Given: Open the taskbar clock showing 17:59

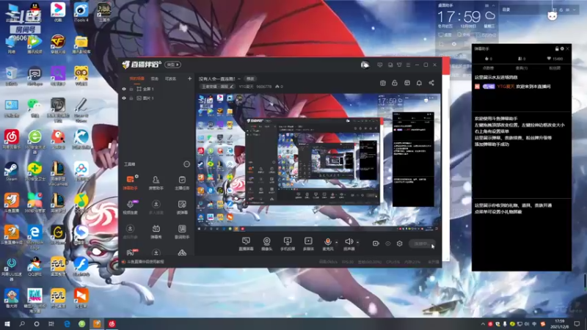Looking at the screenshot, I should [560, 323].
